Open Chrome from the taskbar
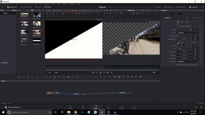The image size is (205, 115). tap(76, 112)
